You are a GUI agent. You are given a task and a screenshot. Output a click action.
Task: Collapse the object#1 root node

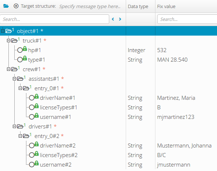point(3,31)
